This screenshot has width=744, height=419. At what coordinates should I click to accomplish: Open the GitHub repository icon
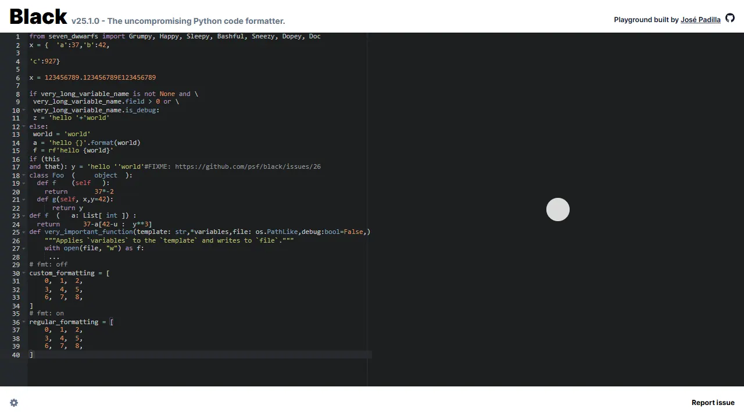[730, 18]
